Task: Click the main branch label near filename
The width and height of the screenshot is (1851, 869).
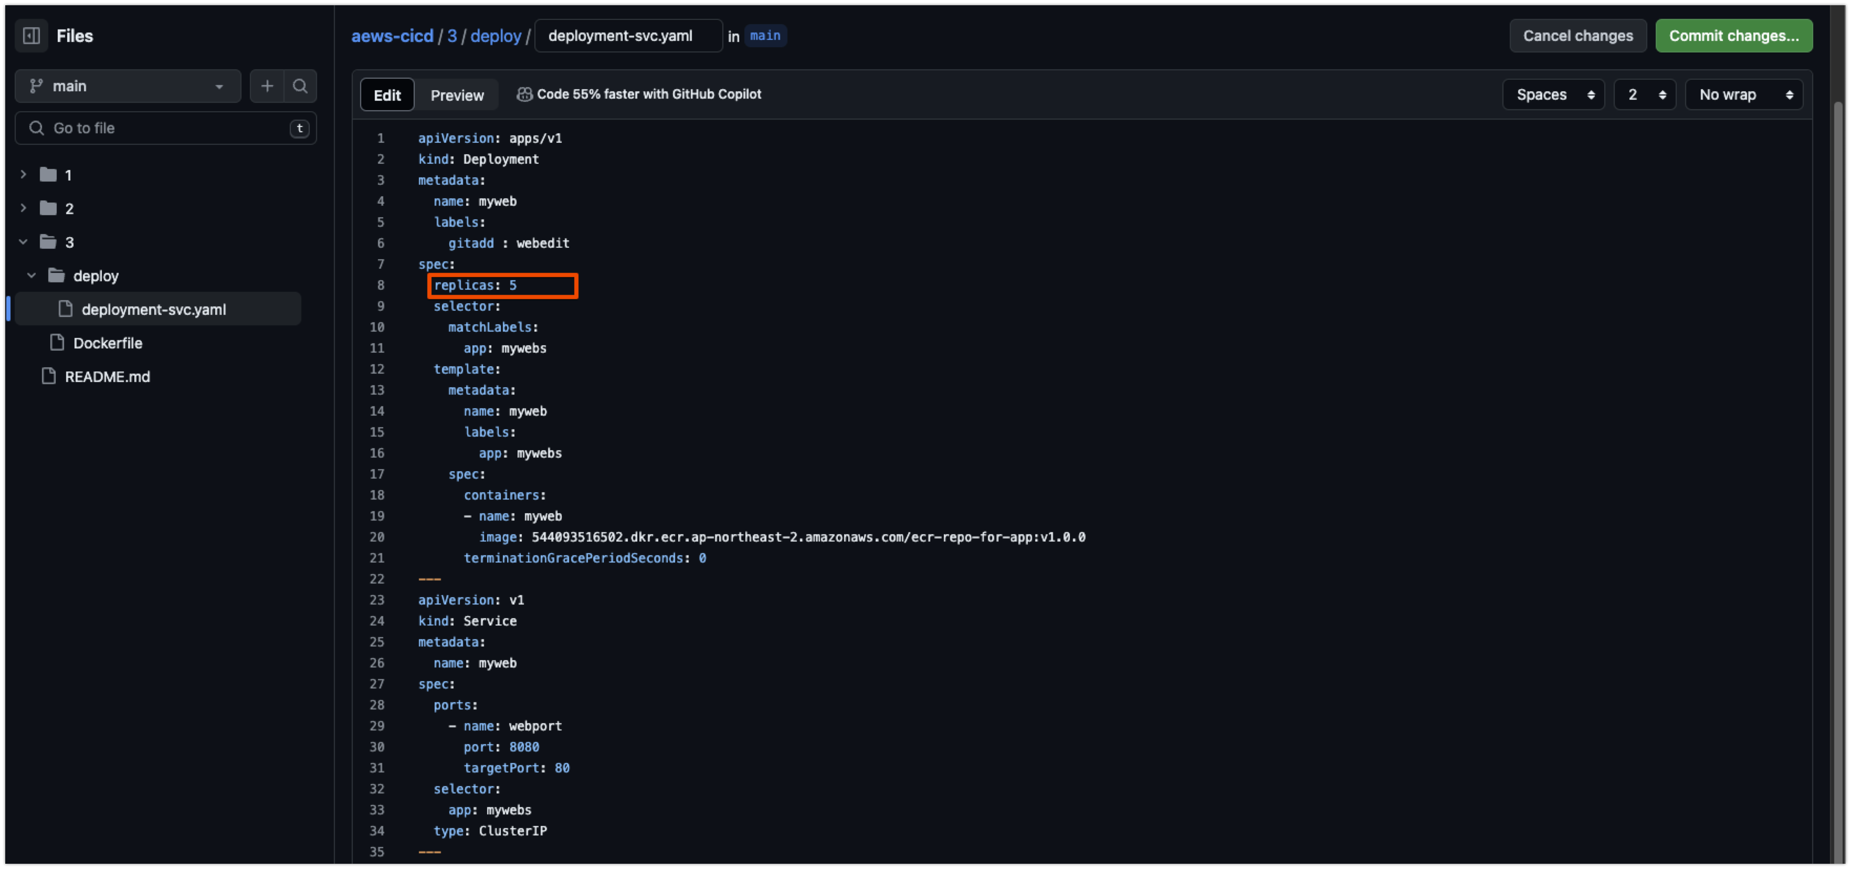Action: [765, 35]
